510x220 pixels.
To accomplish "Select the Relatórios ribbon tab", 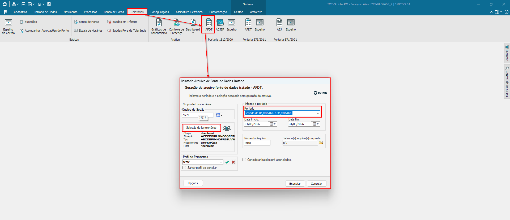I will pos(137,12).
